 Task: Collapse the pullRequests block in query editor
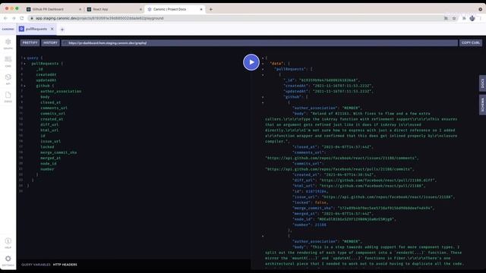25,64
